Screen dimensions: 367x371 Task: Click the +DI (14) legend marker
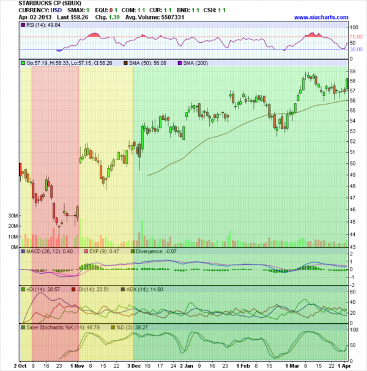point(23,288)
